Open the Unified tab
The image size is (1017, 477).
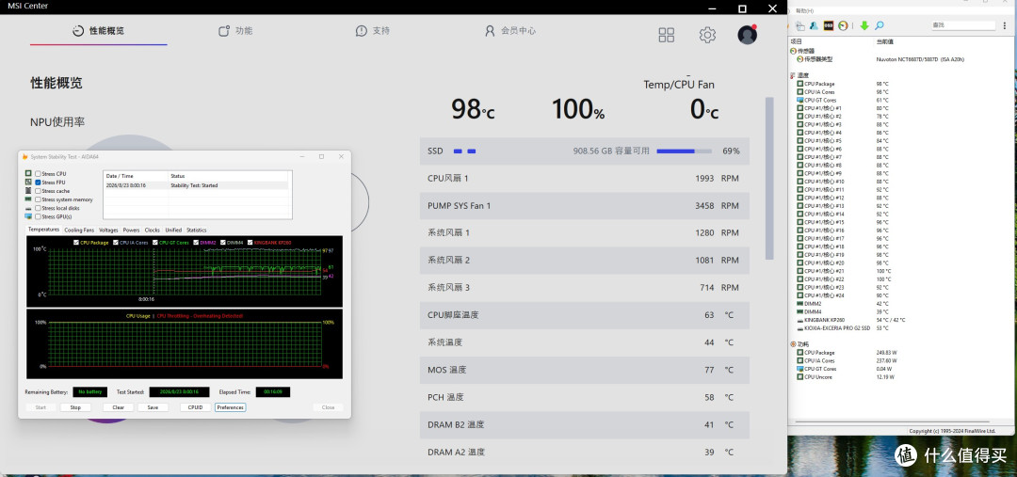point(173,231)
